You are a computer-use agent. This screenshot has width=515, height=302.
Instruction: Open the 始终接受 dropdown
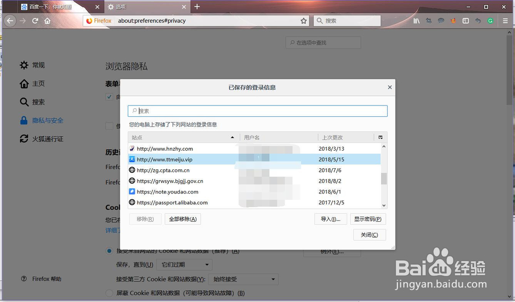pyautogui.click(x=243, y=279)
